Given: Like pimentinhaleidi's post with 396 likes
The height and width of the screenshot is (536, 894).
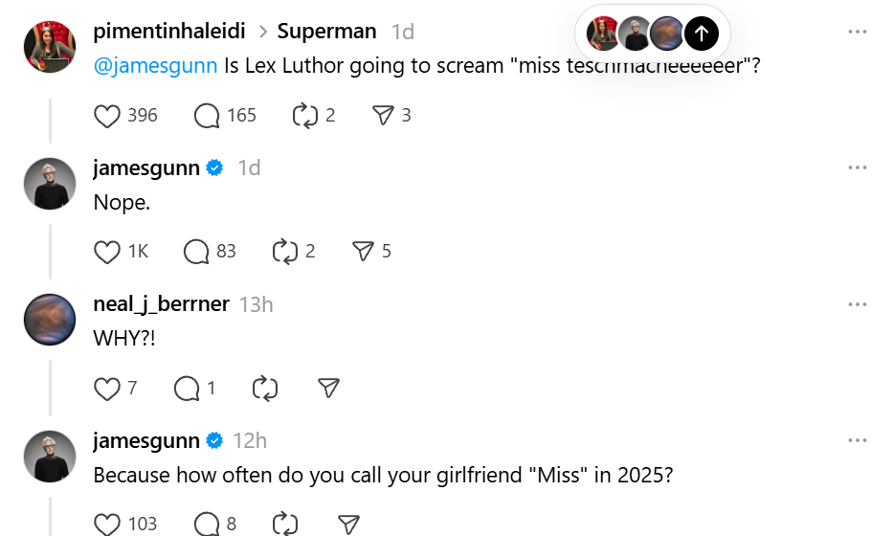Looking at the screenshot, I should [107, 116].
